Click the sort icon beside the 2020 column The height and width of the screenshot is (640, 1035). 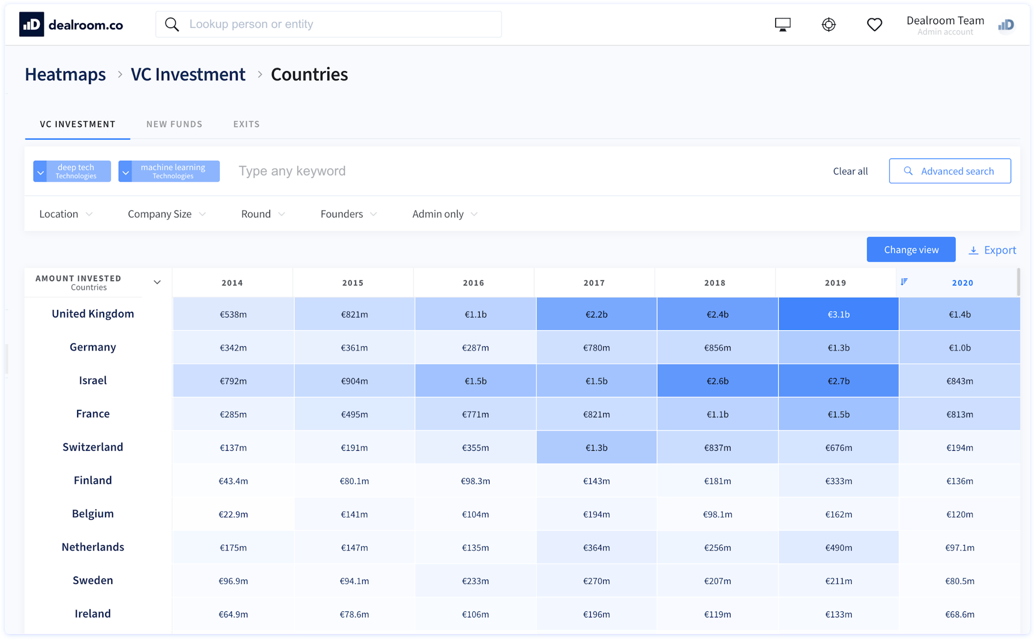905,281
